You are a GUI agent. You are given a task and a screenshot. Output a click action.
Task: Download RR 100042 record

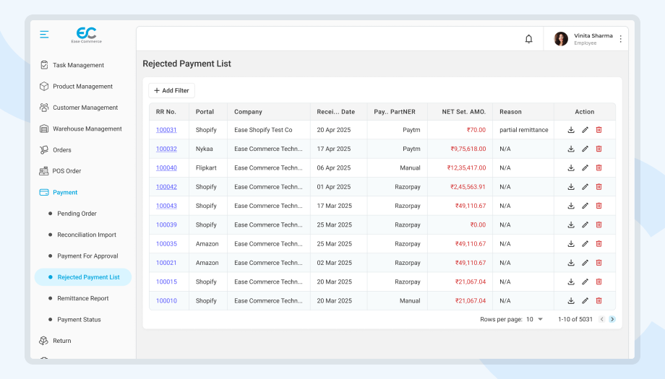click(x=571, y=187)
